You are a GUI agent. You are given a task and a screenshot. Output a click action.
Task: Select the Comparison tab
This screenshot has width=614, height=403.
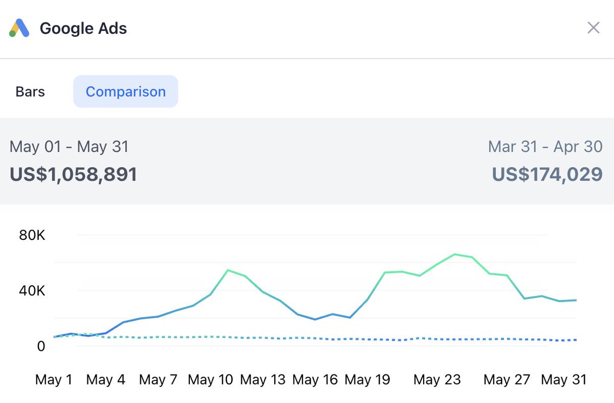(126, 92)
